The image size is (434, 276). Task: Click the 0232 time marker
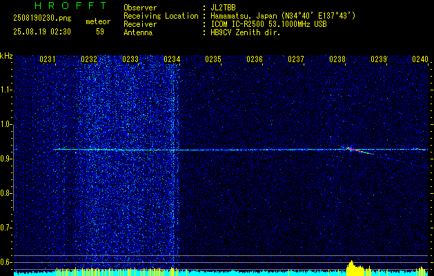(x=89, y=59)
